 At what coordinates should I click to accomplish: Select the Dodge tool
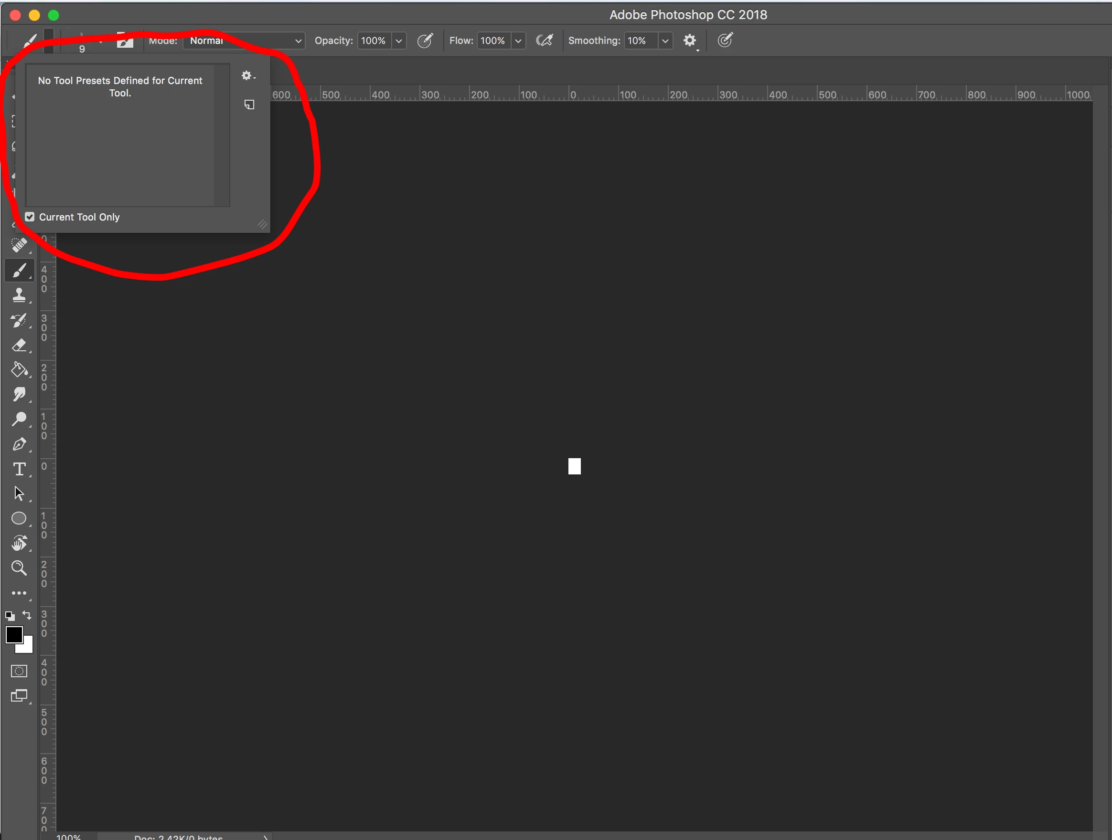[x=19, y=419]
